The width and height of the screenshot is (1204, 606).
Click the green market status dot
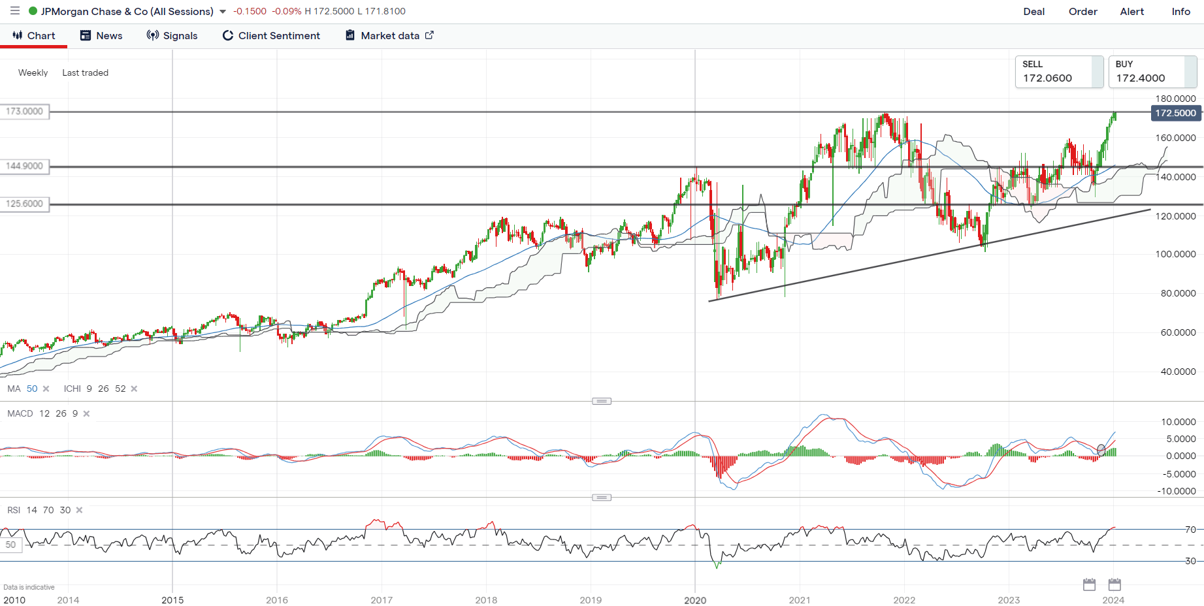coord(33,11)
